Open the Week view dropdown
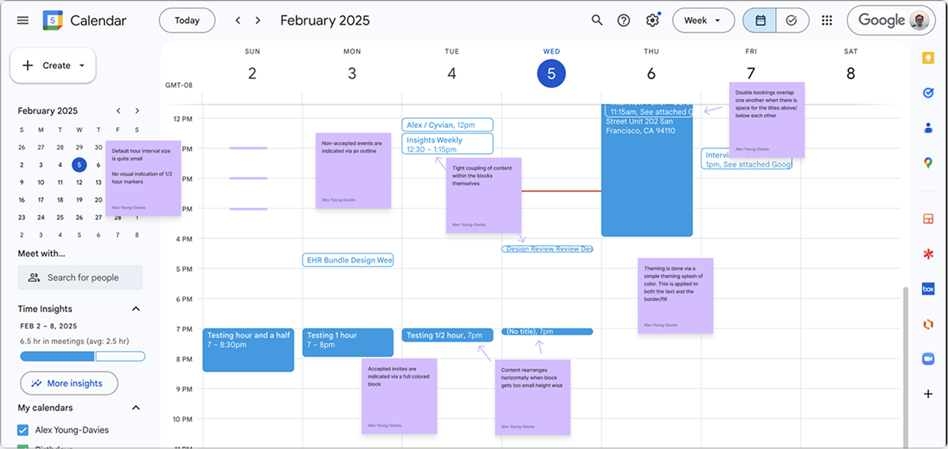The width and height of the screenshot is (948, 449). [703, 21]
